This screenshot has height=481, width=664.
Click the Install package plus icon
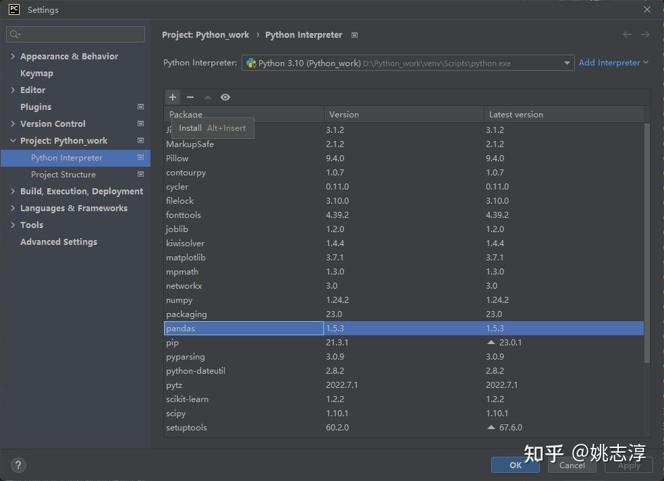tap(173, 97)
